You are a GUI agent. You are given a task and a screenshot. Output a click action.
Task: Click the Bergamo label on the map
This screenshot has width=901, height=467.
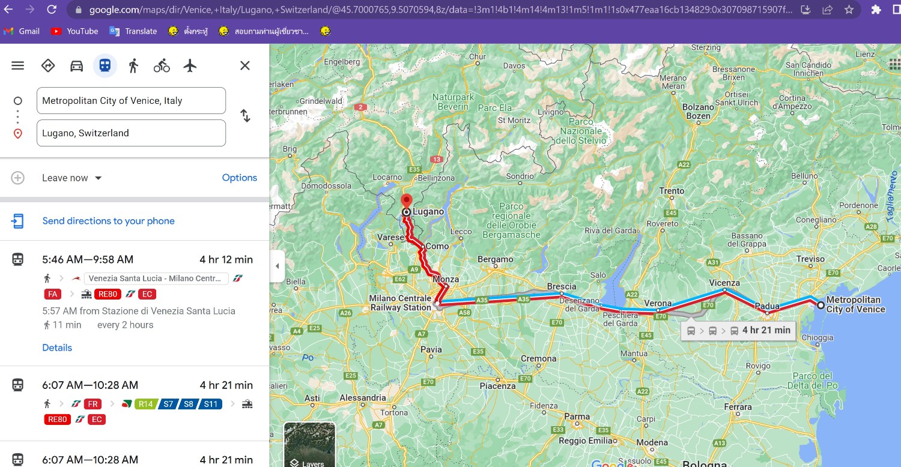click(x=496, y=259)
